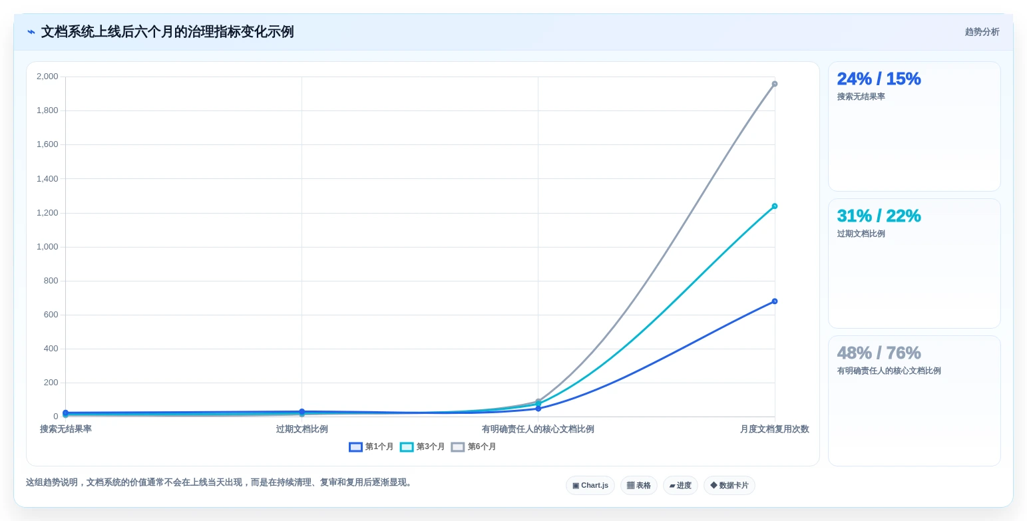Click the footer text starting 这组趋势说明

[x=220, y=482]
